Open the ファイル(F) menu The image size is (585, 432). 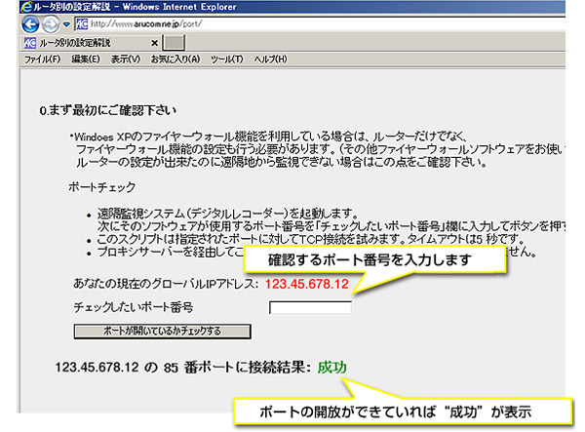pyautogui.click(x=42, y=59)
